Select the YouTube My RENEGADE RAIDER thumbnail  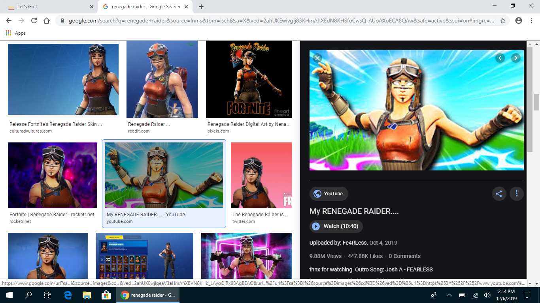[x=164, y=175]
